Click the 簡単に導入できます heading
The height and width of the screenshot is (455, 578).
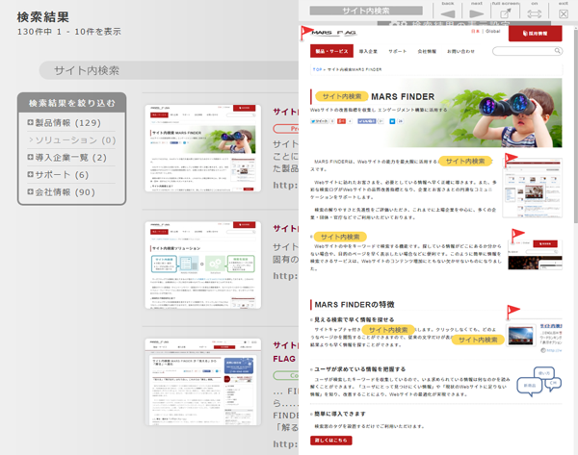340,414
